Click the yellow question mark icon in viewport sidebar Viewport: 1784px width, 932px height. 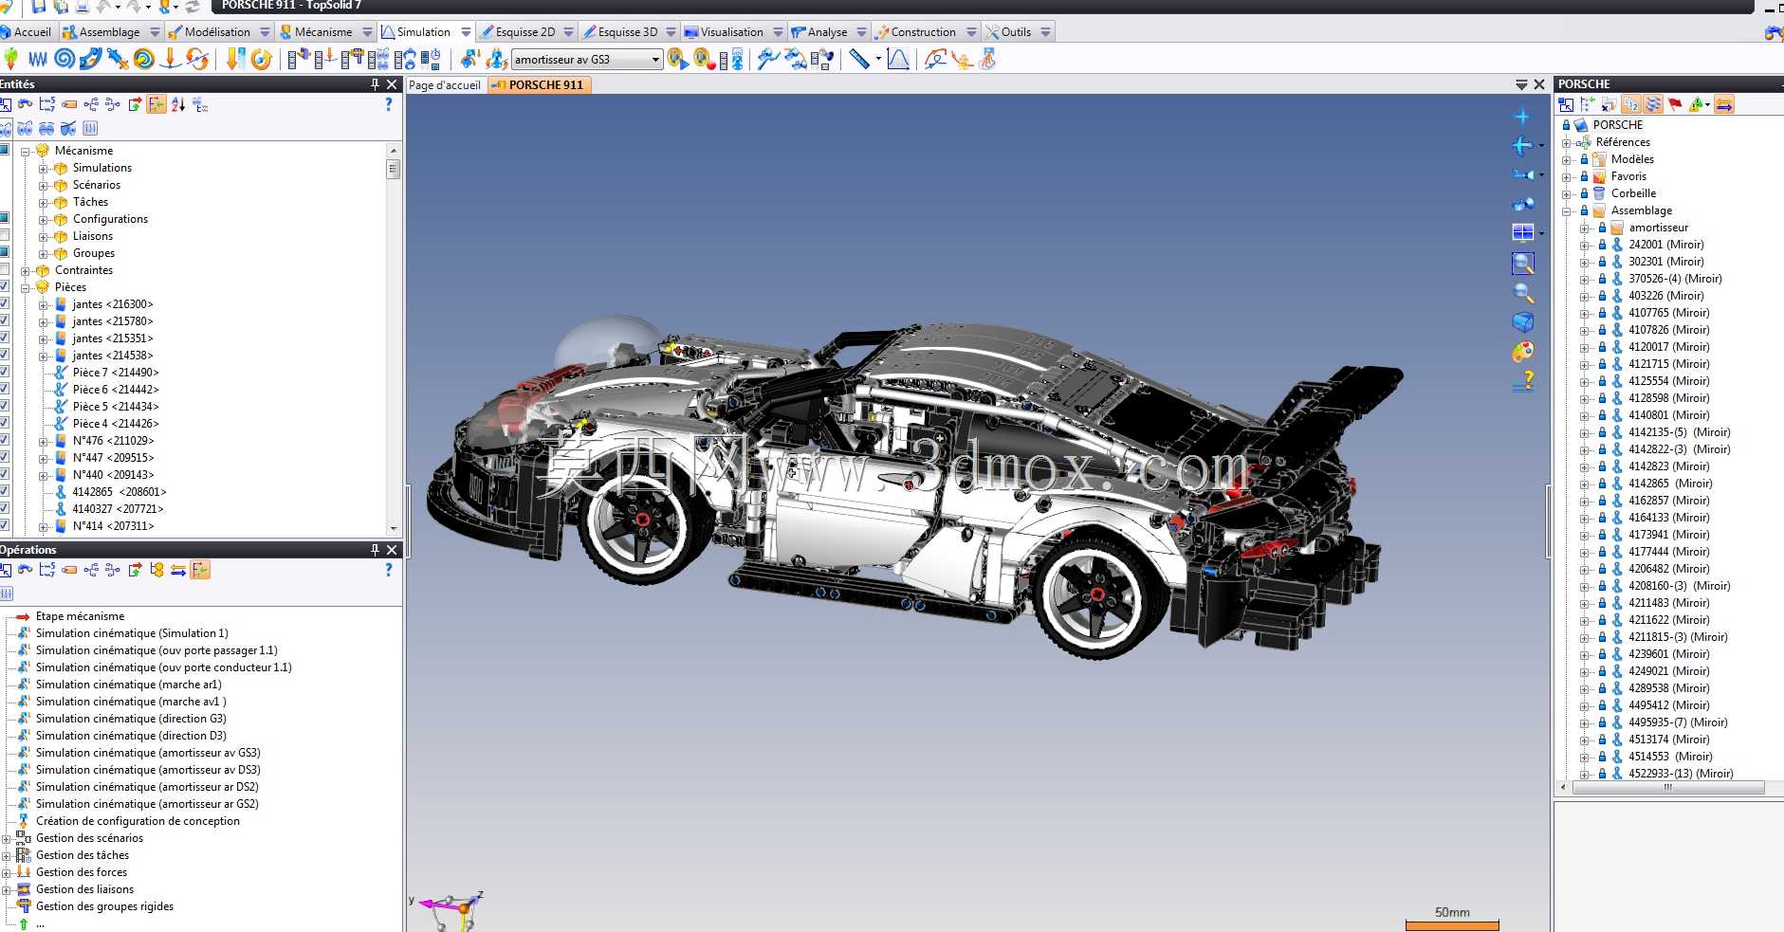pos(1524,381)
